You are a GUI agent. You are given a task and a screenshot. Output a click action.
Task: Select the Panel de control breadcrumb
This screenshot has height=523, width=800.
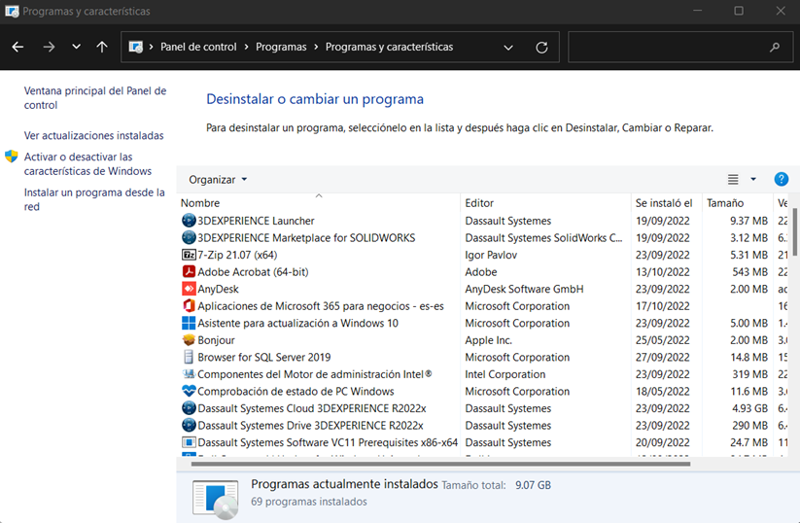(x=198, y=47)
